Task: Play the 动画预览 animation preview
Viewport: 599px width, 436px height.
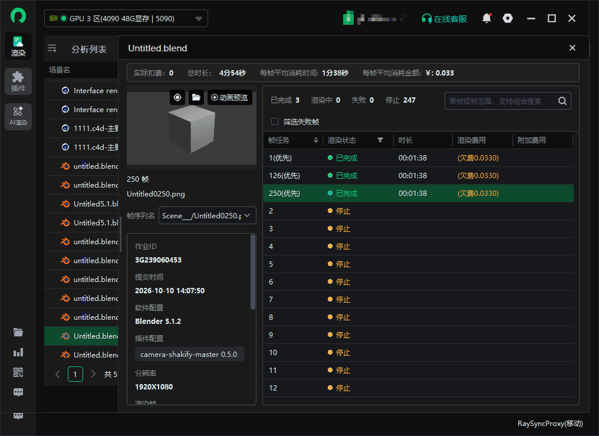Action: coord(230,97)
